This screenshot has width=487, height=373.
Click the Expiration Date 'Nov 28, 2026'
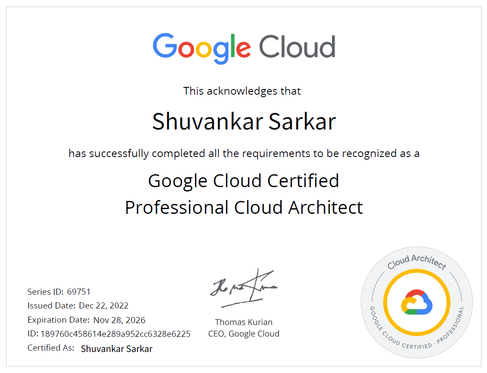(119, 320)
